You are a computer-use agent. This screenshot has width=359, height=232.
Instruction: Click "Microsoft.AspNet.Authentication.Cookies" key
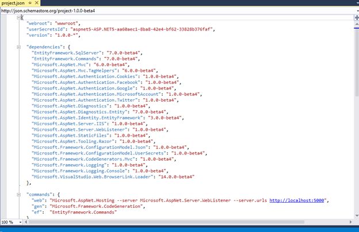(85, 76)
